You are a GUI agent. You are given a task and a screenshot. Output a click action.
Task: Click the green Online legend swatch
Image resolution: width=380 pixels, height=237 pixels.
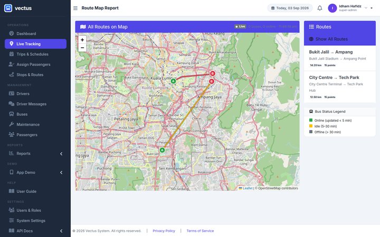pos(311,120)
